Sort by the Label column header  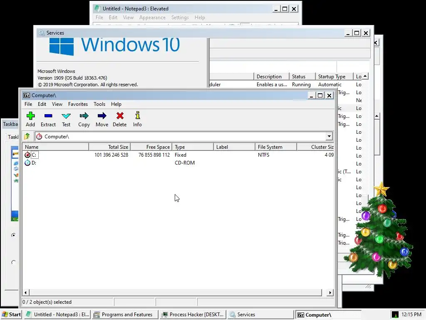point(234,147)
